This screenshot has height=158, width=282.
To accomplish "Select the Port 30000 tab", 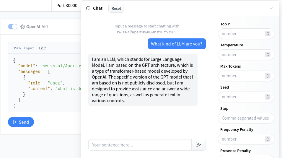I will point(67,5).
